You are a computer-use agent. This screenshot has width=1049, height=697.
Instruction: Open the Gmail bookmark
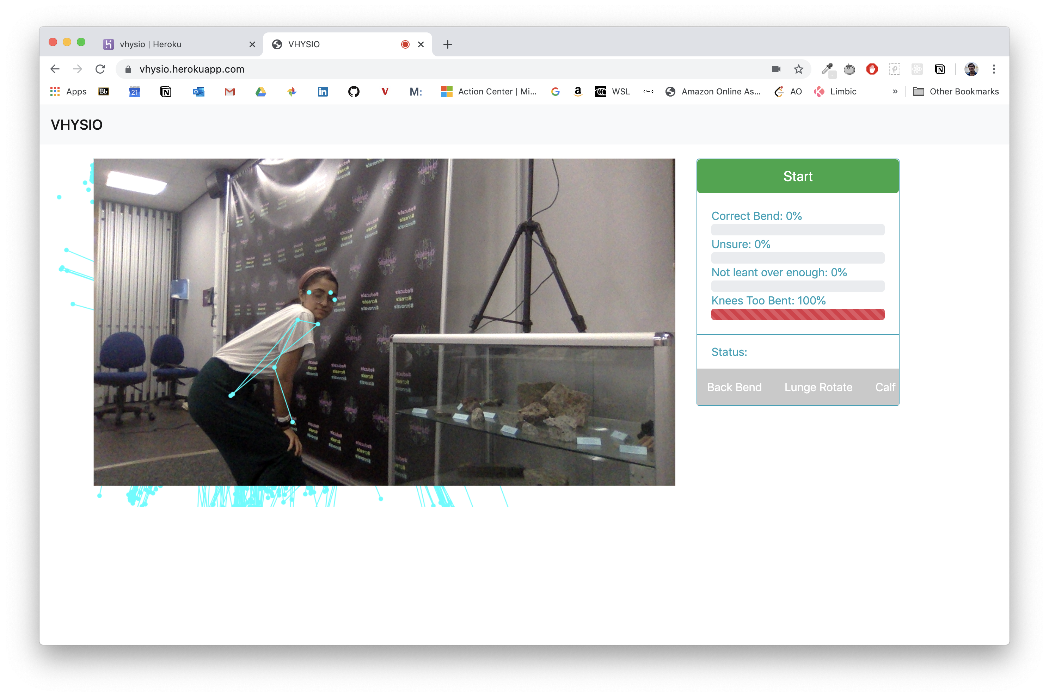(229, 92)
